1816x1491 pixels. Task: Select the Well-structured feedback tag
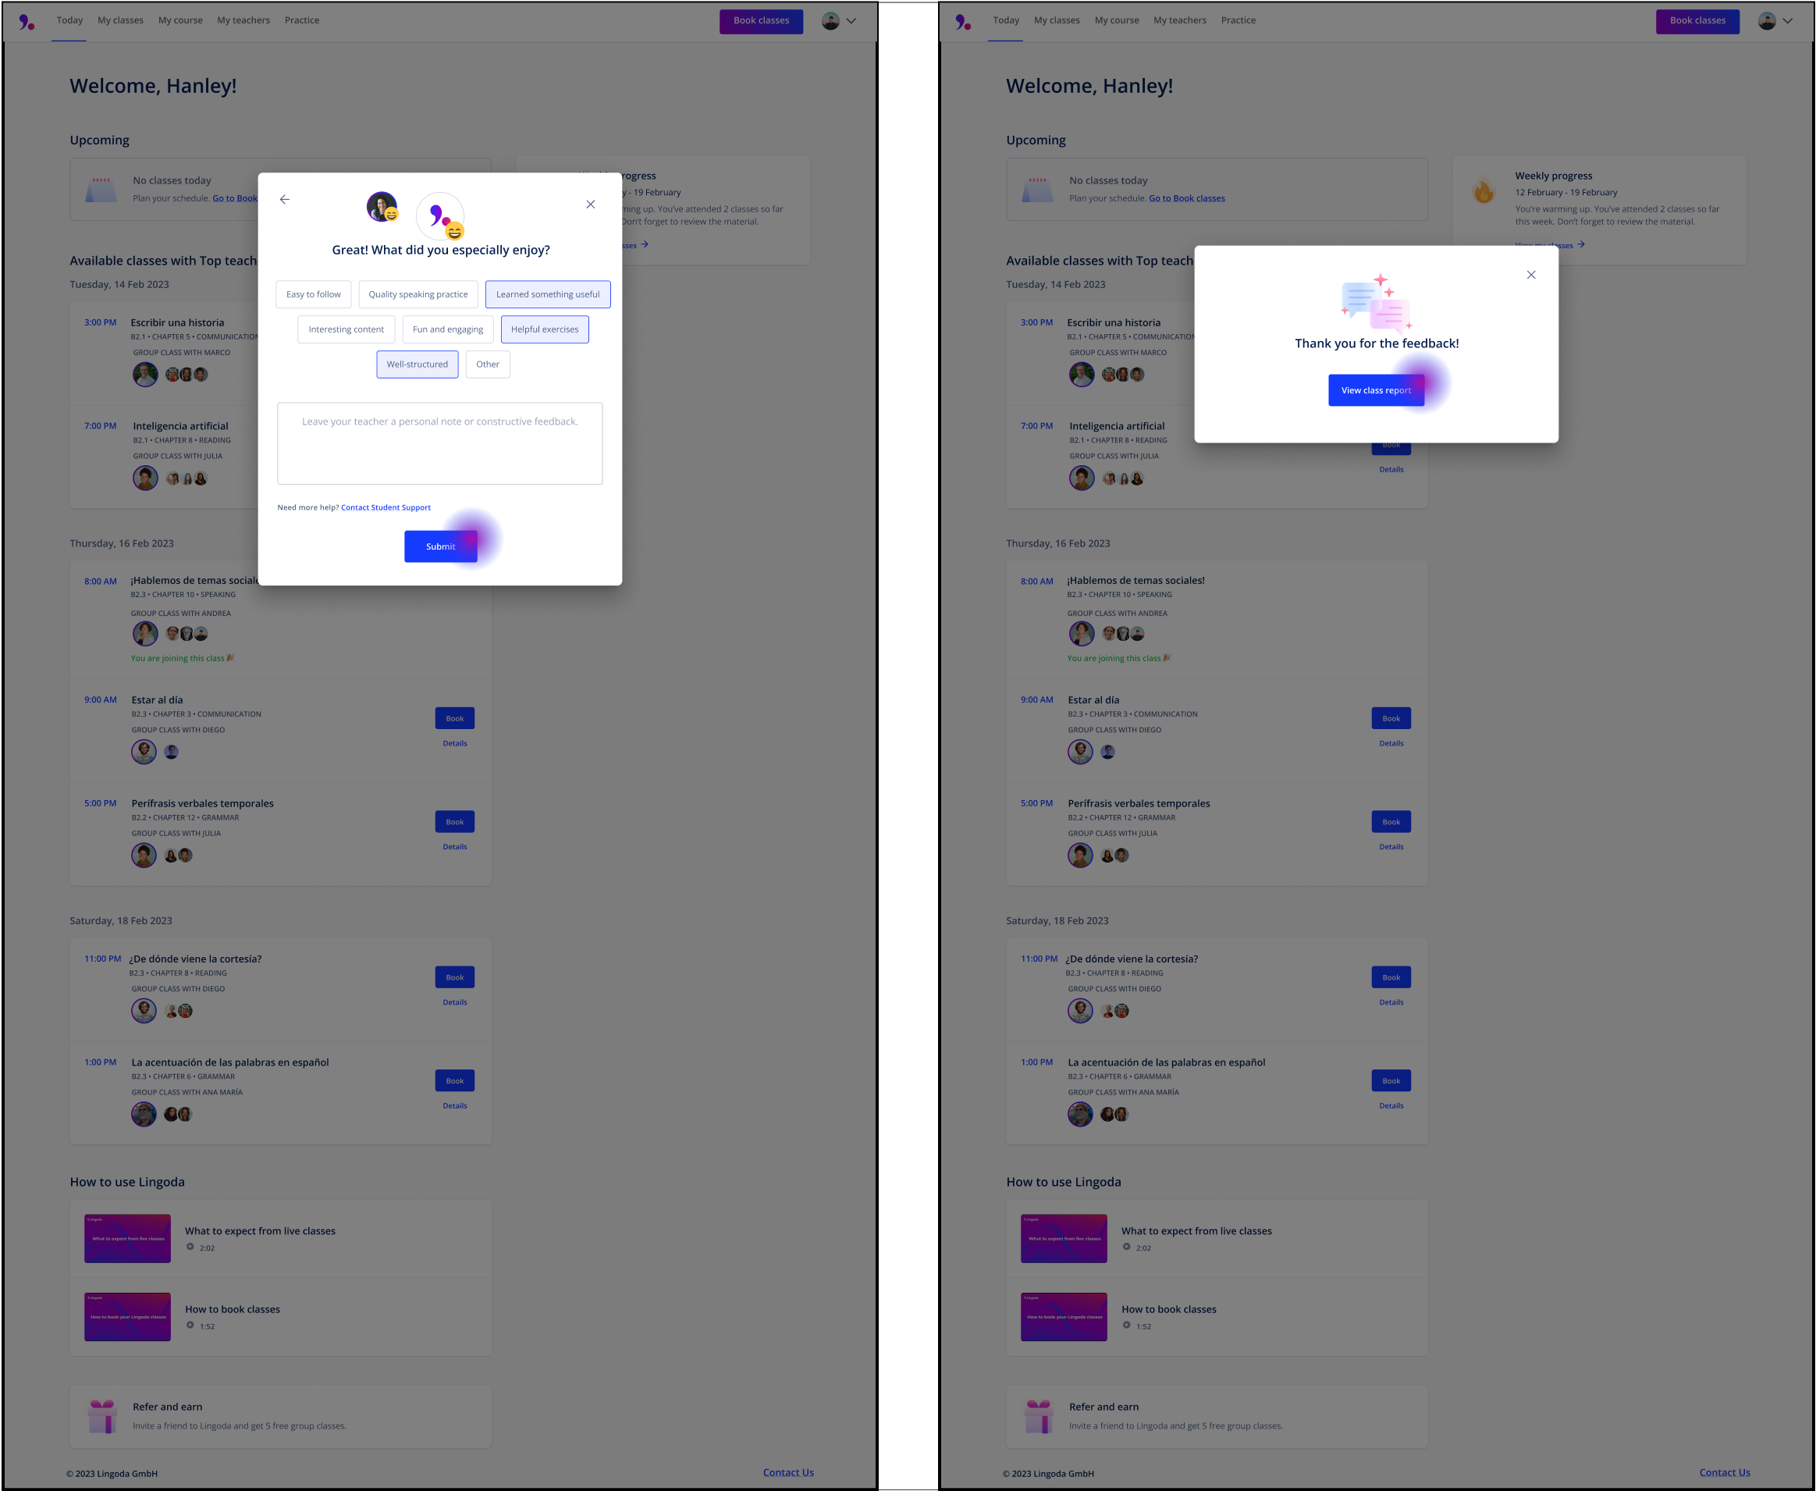416,364
